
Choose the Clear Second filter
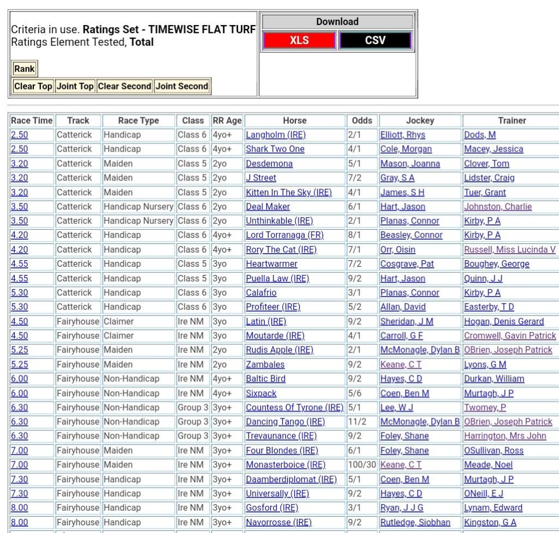125,86
